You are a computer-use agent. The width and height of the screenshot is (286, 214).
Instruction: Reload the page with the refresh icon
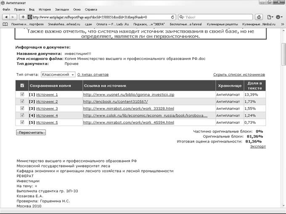172,17
